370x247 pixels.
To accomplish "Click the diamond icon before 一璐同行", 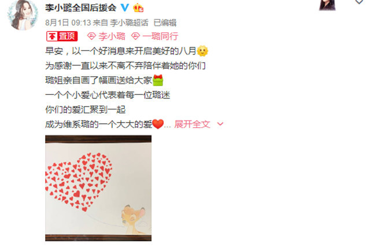I will (135, 36).
